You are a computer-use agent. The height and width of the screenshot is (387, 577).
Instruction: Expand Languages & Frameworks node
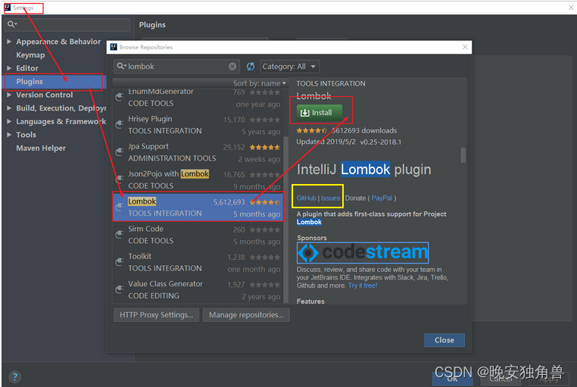[x=9, y=121]
